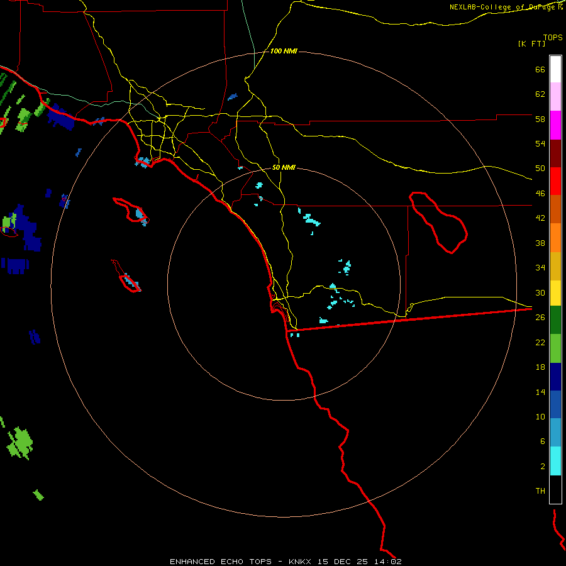Screen dimensions: 566x566
Task: Click the dark green legend swatch
Action: [x=555, y=320]
